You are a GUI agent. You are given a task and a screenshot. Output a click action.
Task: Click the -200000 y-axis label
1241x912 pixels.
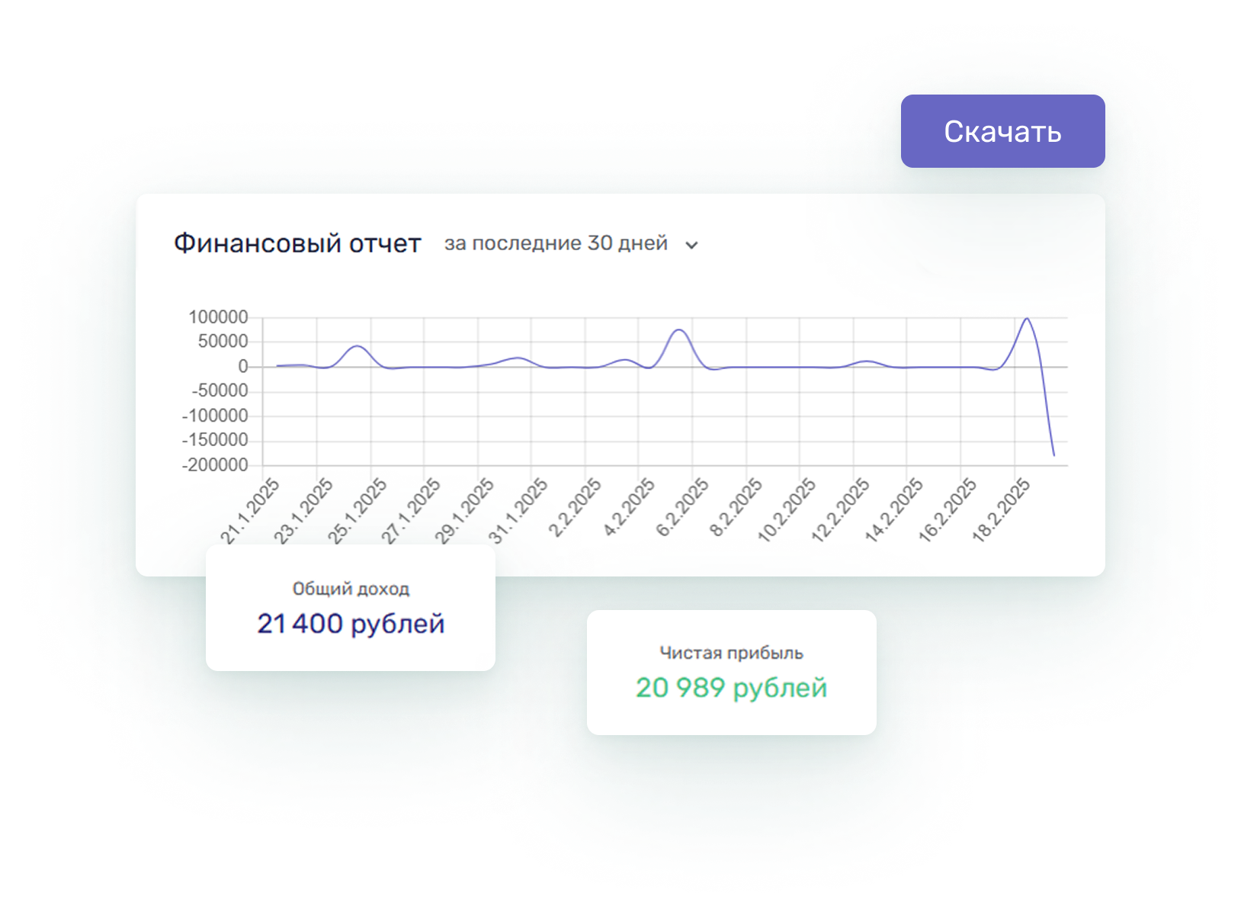point(215,465)
